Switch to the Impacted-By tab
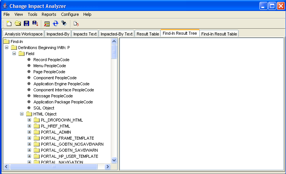This screenshot has height=174, width=286. 58,34
